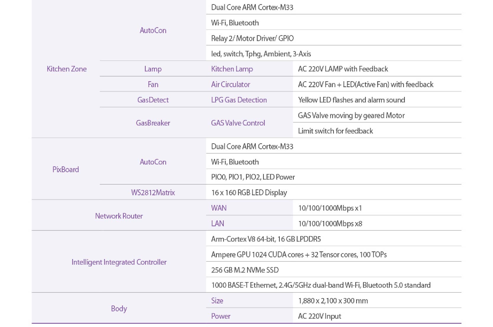The height and width of the screenshot is (327, 493).
Task: Select the GAS Valve Control label
Action: tap(238, 123)
